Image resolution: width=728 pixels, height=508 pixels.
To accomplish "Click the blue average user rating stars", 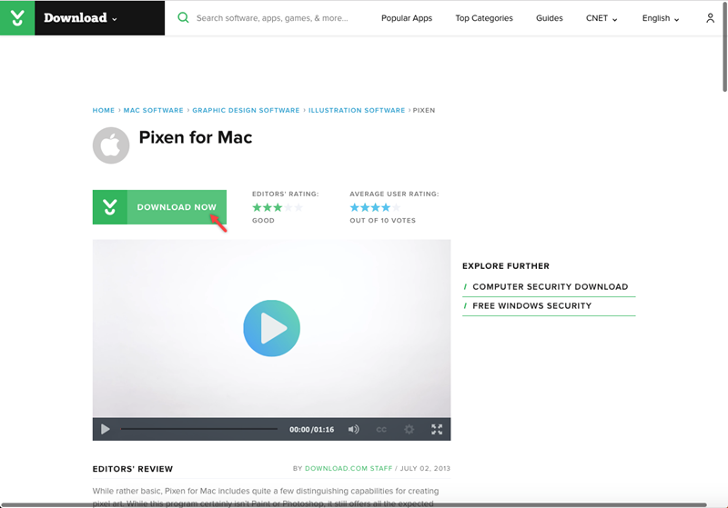I will coord(375,207).
